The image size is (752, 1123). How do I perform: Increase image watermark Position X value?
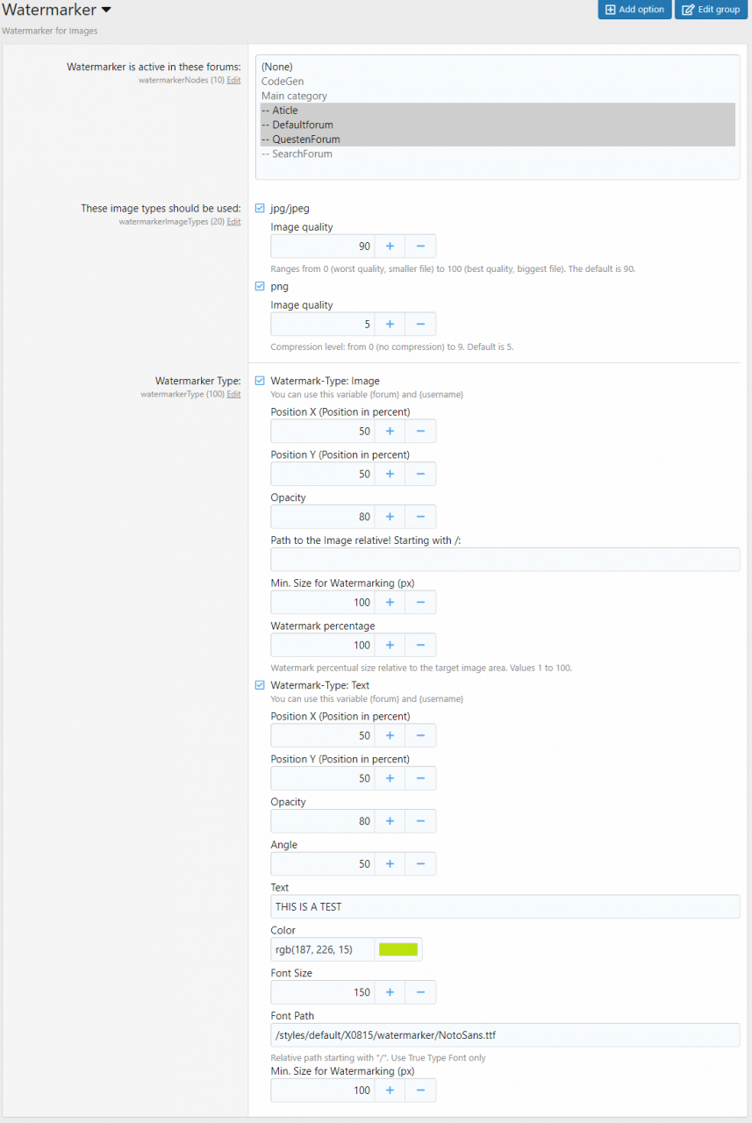[390, 432]
